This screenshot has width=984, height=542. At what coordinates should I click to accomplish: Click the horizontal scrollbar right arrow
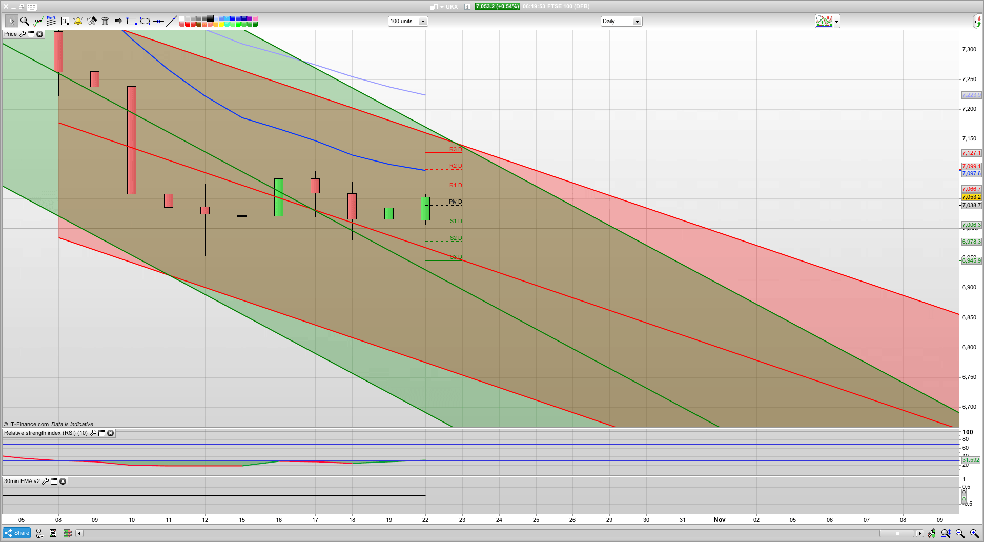coord(920,533)
